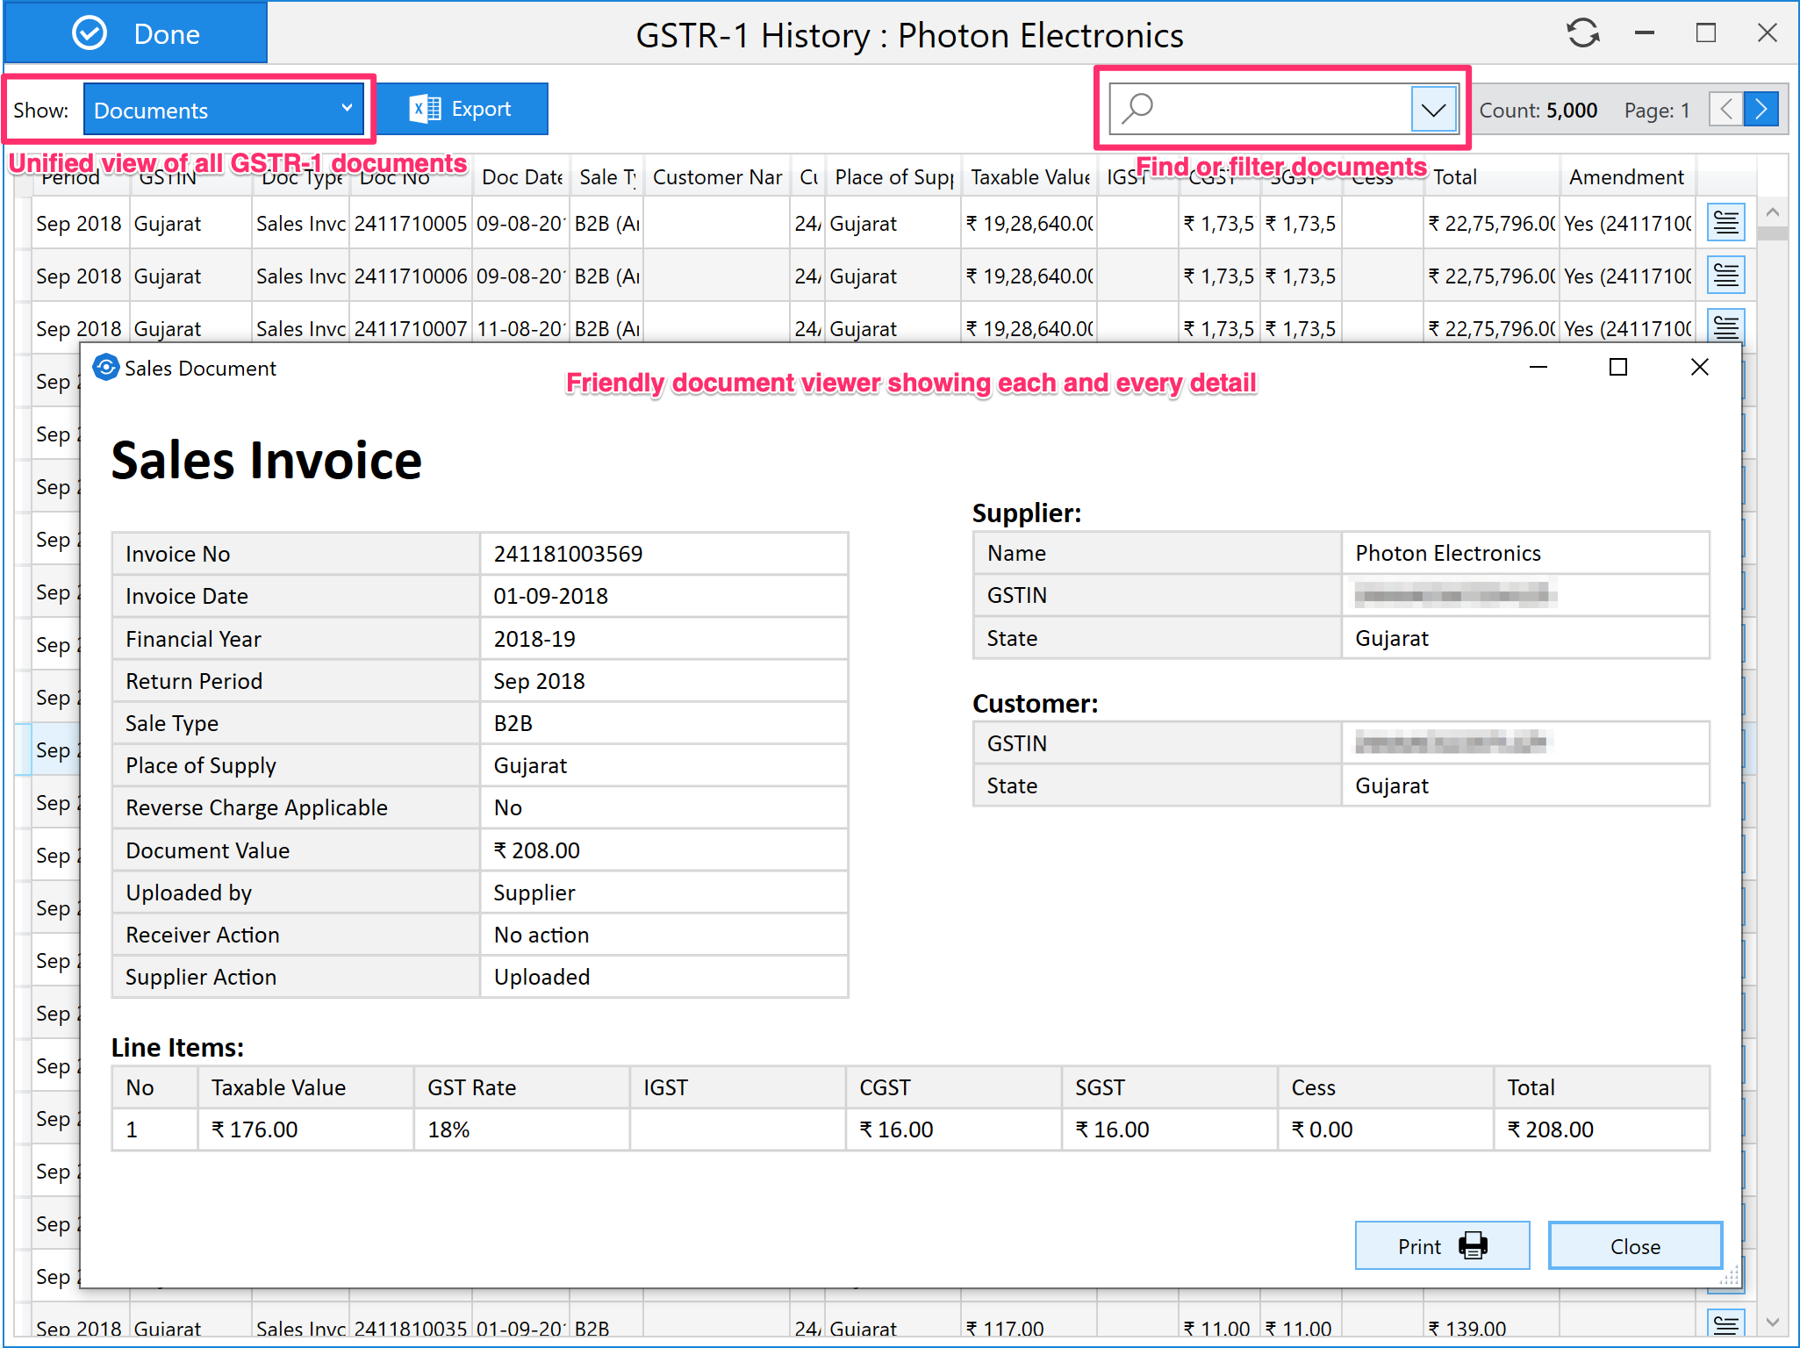This screenshot has width=1800, height=1348.
Task: Go to next page of documents
Action: (1761, 110)
